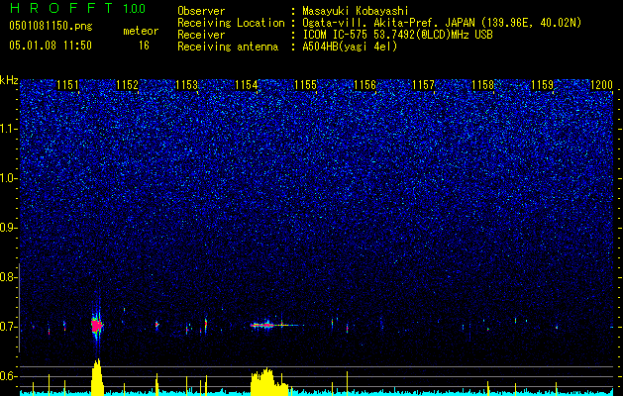Click the date stamp 05.01.08 11:50
This screenshot has height=396, width=623.
51,45
